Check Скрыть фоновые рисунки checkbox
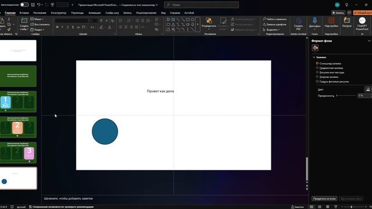This screenshot has height=209, width=372. click(x=317, y=81)
